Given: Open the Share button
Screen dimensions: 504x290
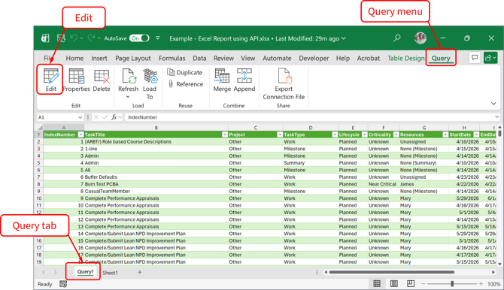Looking at the screenshot, I should (x=490, y=58).
